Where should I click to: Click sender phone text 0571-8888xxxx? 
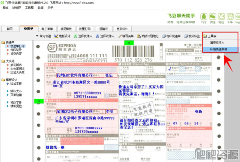(87, 93)
